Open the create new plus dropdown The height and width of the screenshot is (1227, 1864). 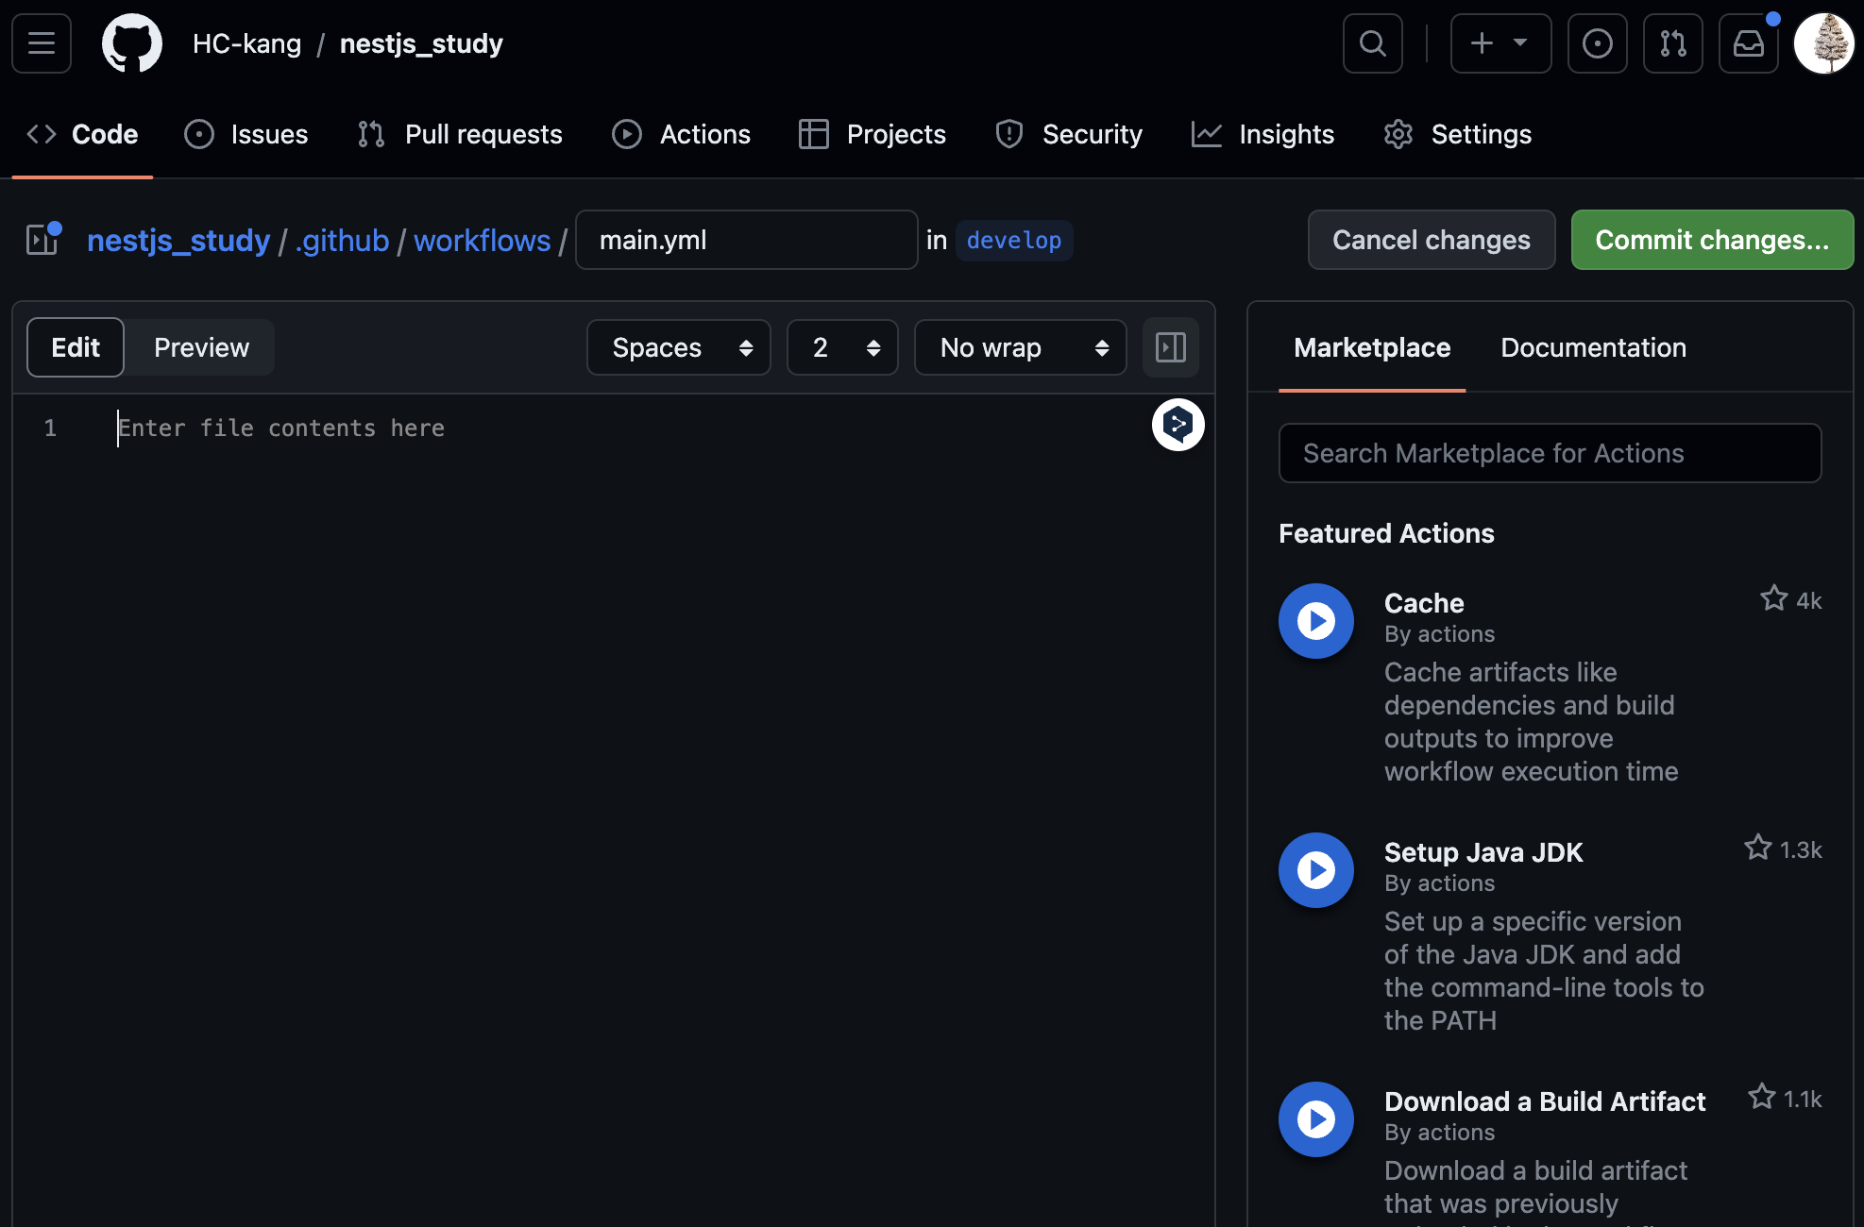click(1500, 43)
